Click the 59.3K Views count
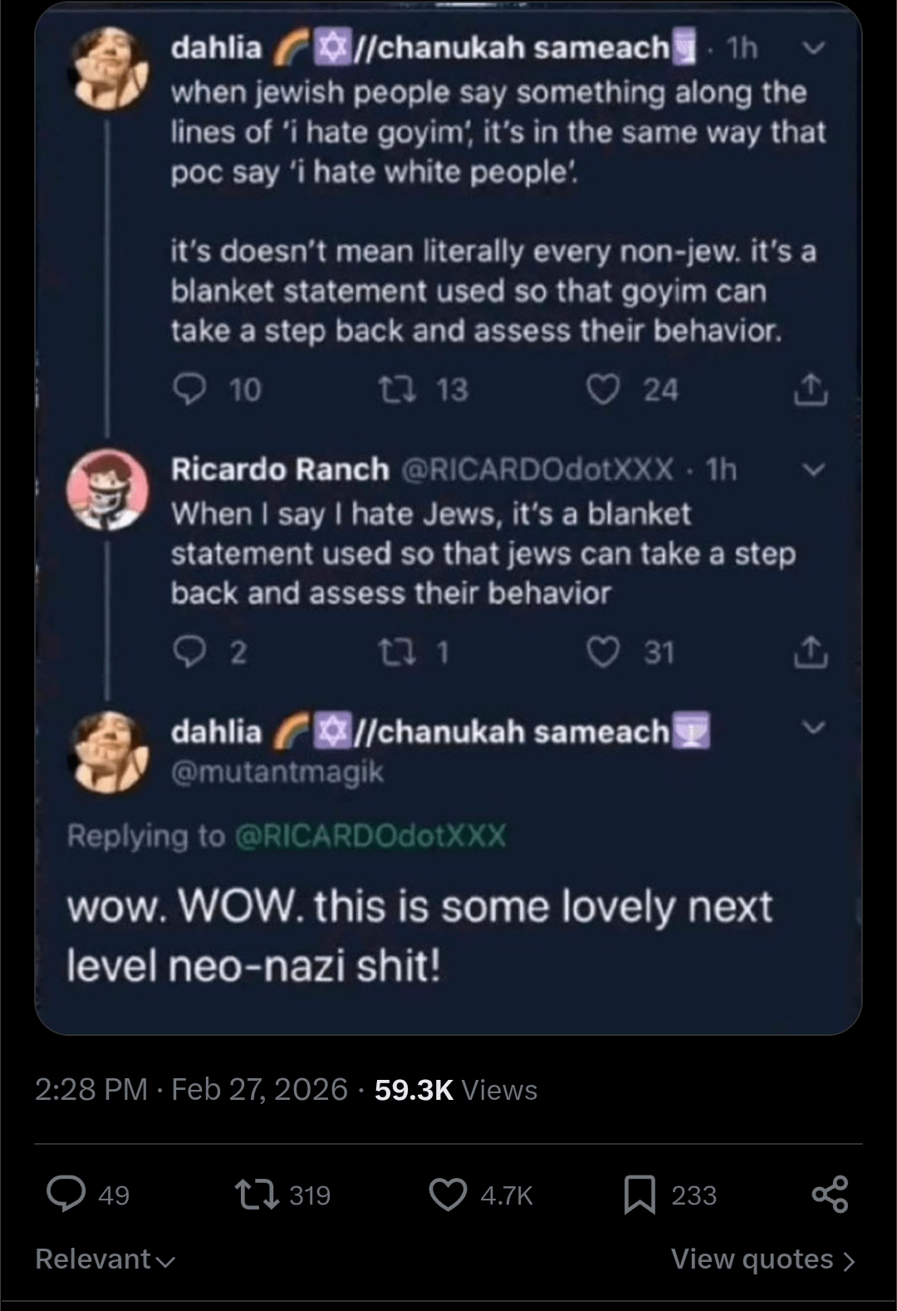This screenshot has width=897, height=1311. click(455, 1090)
